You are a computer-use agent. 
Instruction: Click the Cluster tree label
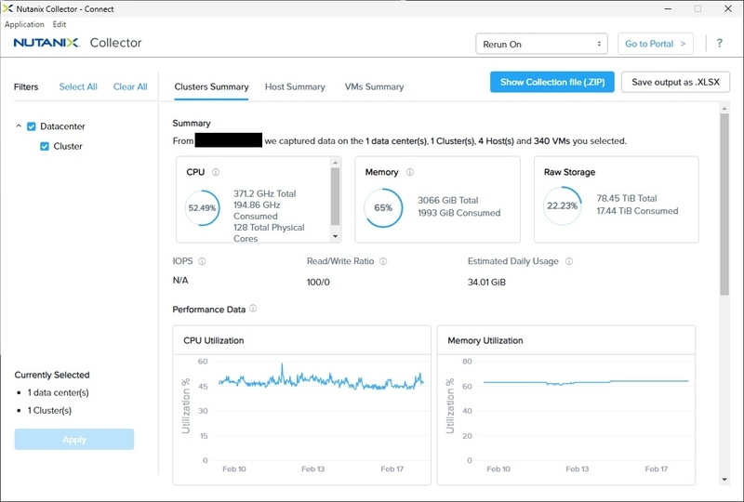68,146
